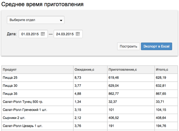The height and width of the screenshot is (131, 179).
Task: Click cooking value 862,77
Action: click(113, 94)
